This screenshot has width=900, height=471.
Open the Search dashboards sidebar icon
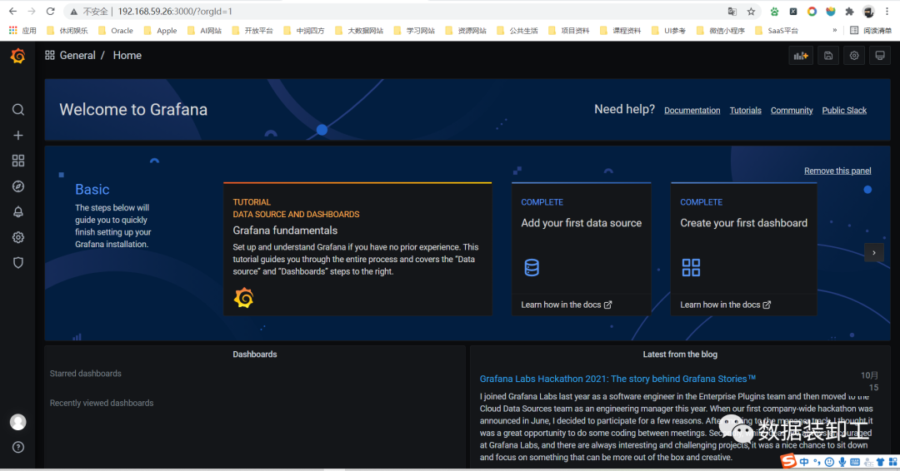pos(18,110)
